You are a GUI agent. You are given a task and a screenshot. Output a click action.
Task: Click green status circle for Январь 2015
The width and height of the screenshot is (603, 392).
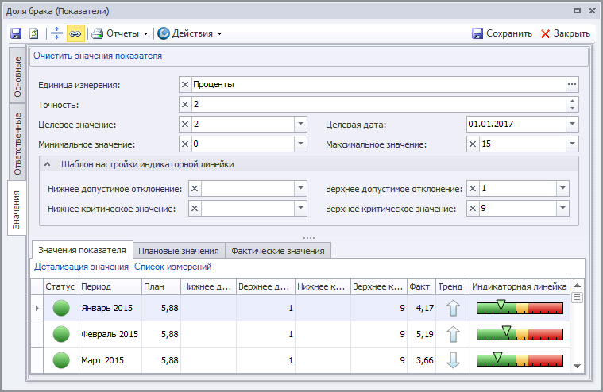point(61,308)
